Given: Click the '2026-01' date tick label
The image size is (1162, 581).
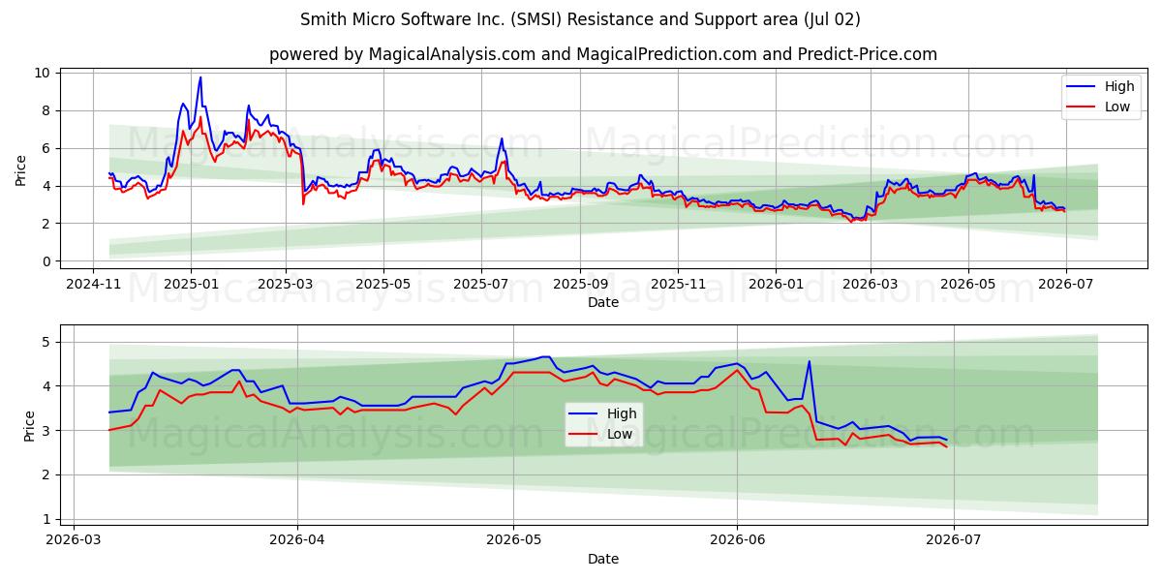Looking at the screenshot, I should coord(776,283).
